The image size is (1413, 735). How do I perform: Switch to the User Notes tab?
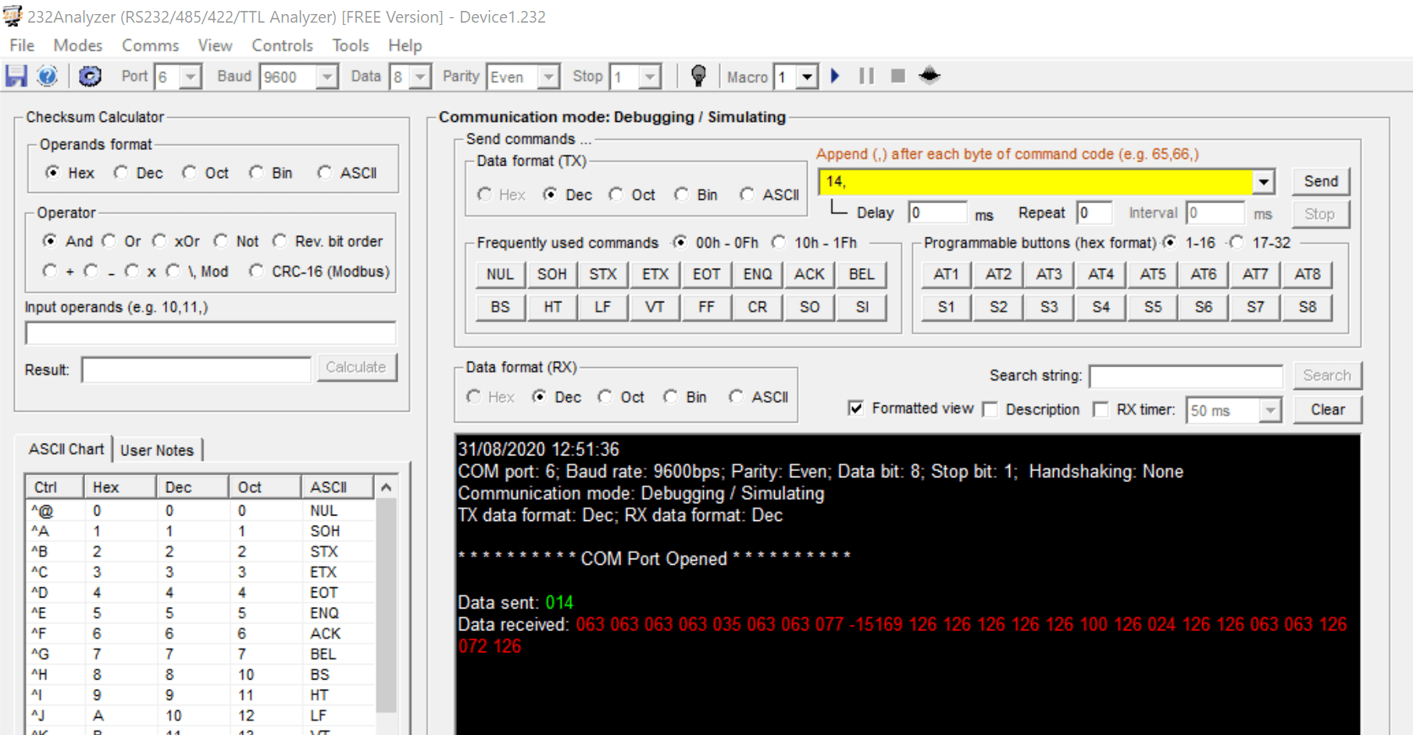(x=158, y=450)
